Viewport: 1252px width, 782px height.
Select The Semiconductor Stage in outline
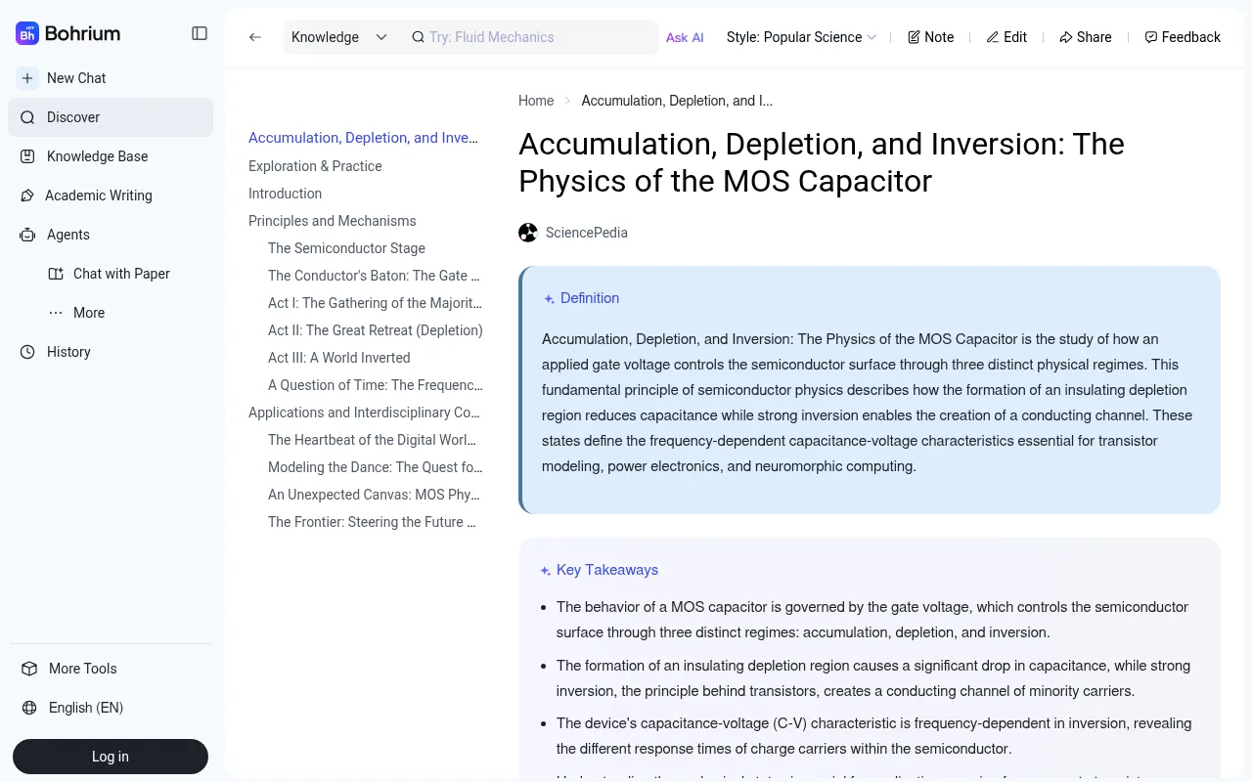coord(346,248)
